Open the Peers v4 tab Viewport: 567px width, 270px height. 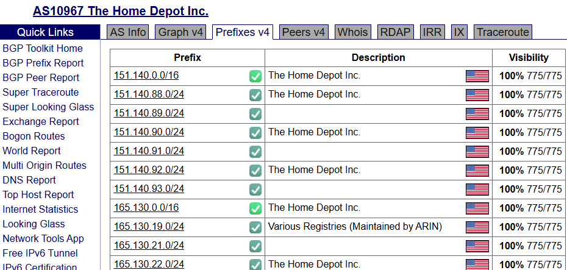pyautogui.click(x=304, y=32)
